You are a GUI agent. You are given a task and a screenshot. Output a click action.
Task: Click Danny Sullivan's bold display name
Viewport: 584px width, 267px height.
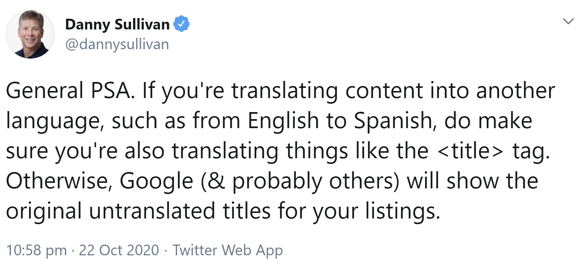coord(117,23)
